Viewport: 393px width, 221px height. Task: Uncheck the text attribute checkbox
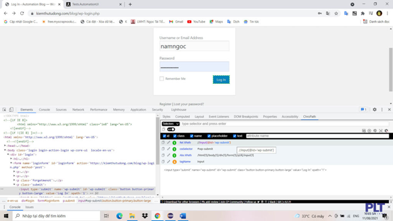tap(234, 136)
